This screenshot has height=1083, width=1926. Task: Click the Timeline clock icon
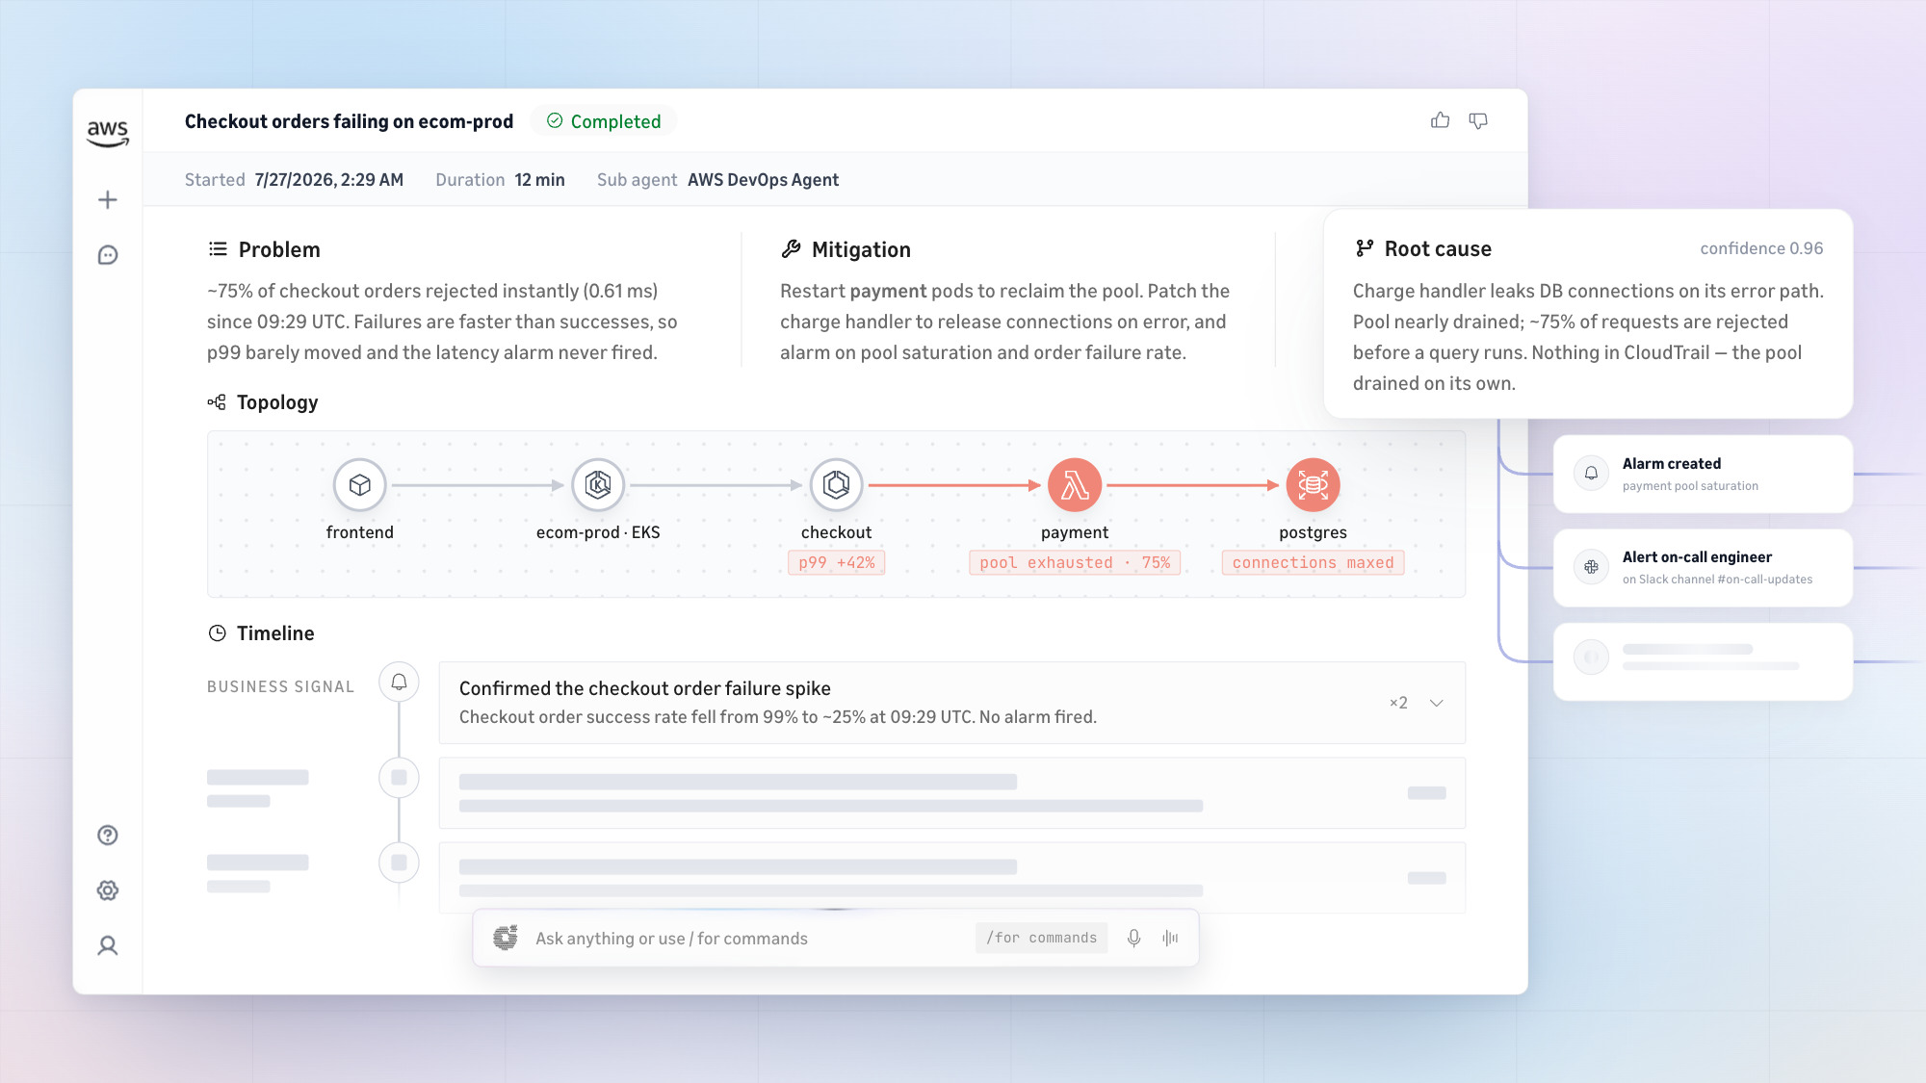(x=218, y=633)
